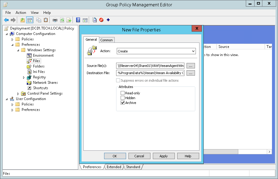The image size is (278, 179).
Task: Apply the new file properties
Action: [163, 156]
